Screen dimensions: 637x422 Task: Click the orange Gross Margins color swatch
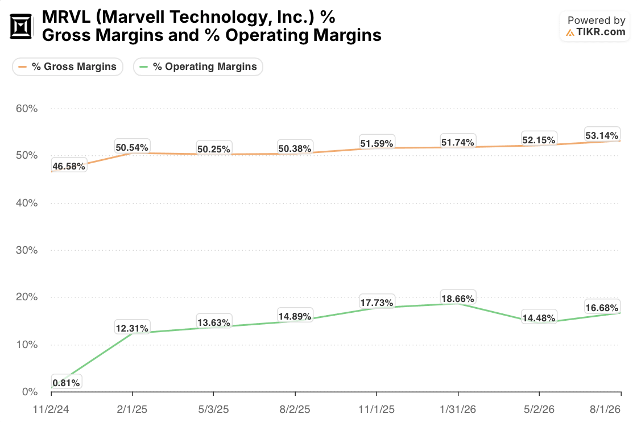[23, 67]
